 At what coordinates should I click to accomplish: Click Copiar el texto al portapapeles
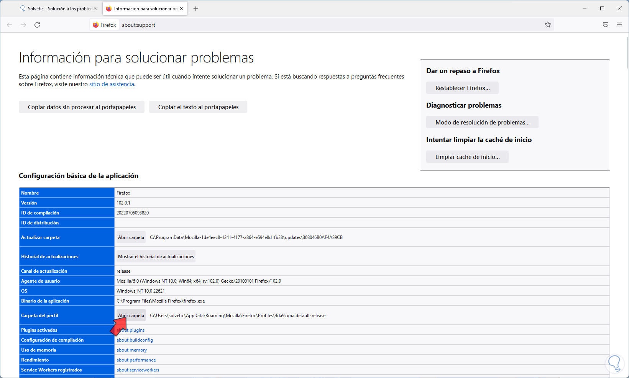198,107
